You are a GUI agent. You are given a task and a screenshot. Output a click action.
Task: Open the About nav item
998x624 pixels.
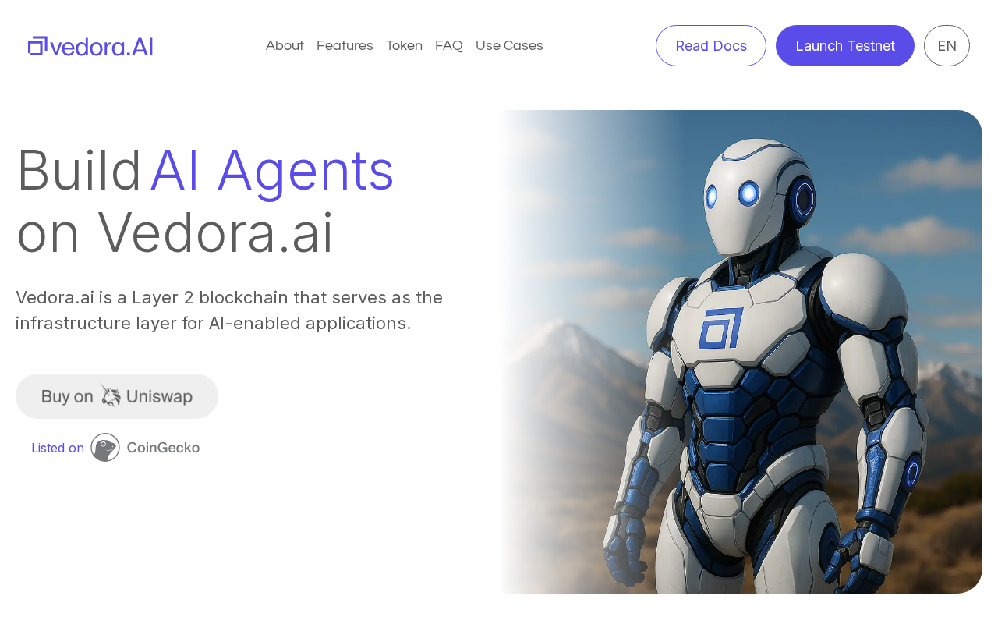(285, 45)
